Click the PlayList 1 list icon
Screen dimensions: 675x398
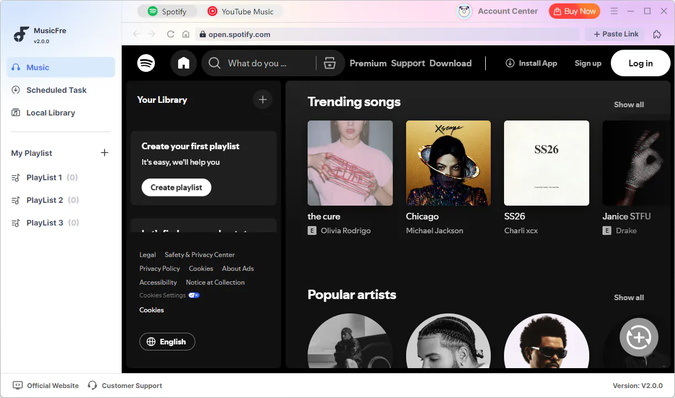click(16, 177)
